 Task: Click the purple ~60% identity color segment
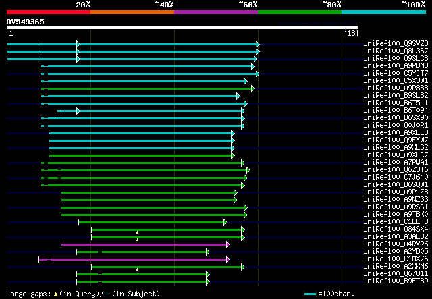[216, 12]
